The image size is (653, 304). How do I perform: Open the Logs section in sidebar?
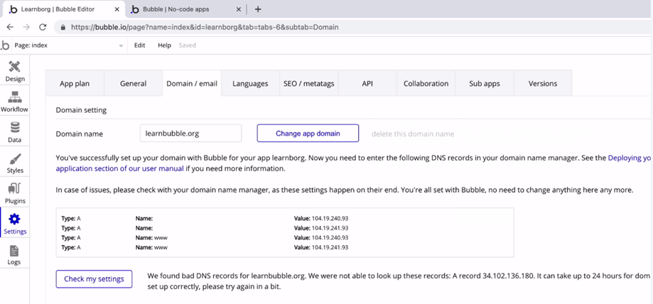tap(15, 254)
